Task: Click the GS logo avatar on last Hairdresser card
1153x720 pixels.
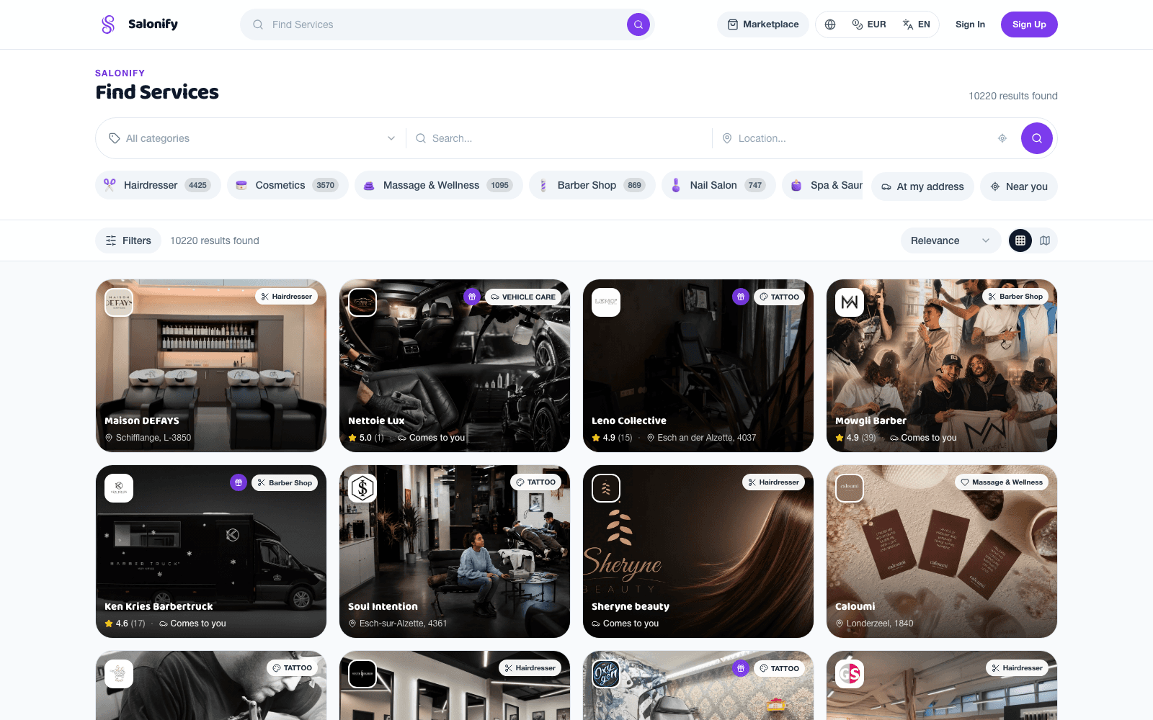Action: pyautogui.click(x=850, y=674)
